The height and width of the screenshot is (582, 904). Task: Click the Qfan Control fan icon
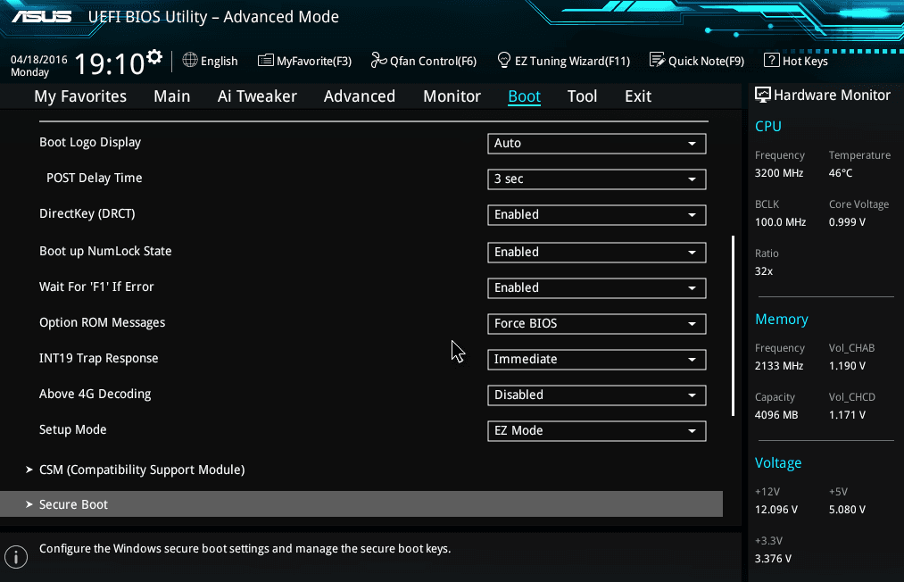tap(378, 60)
